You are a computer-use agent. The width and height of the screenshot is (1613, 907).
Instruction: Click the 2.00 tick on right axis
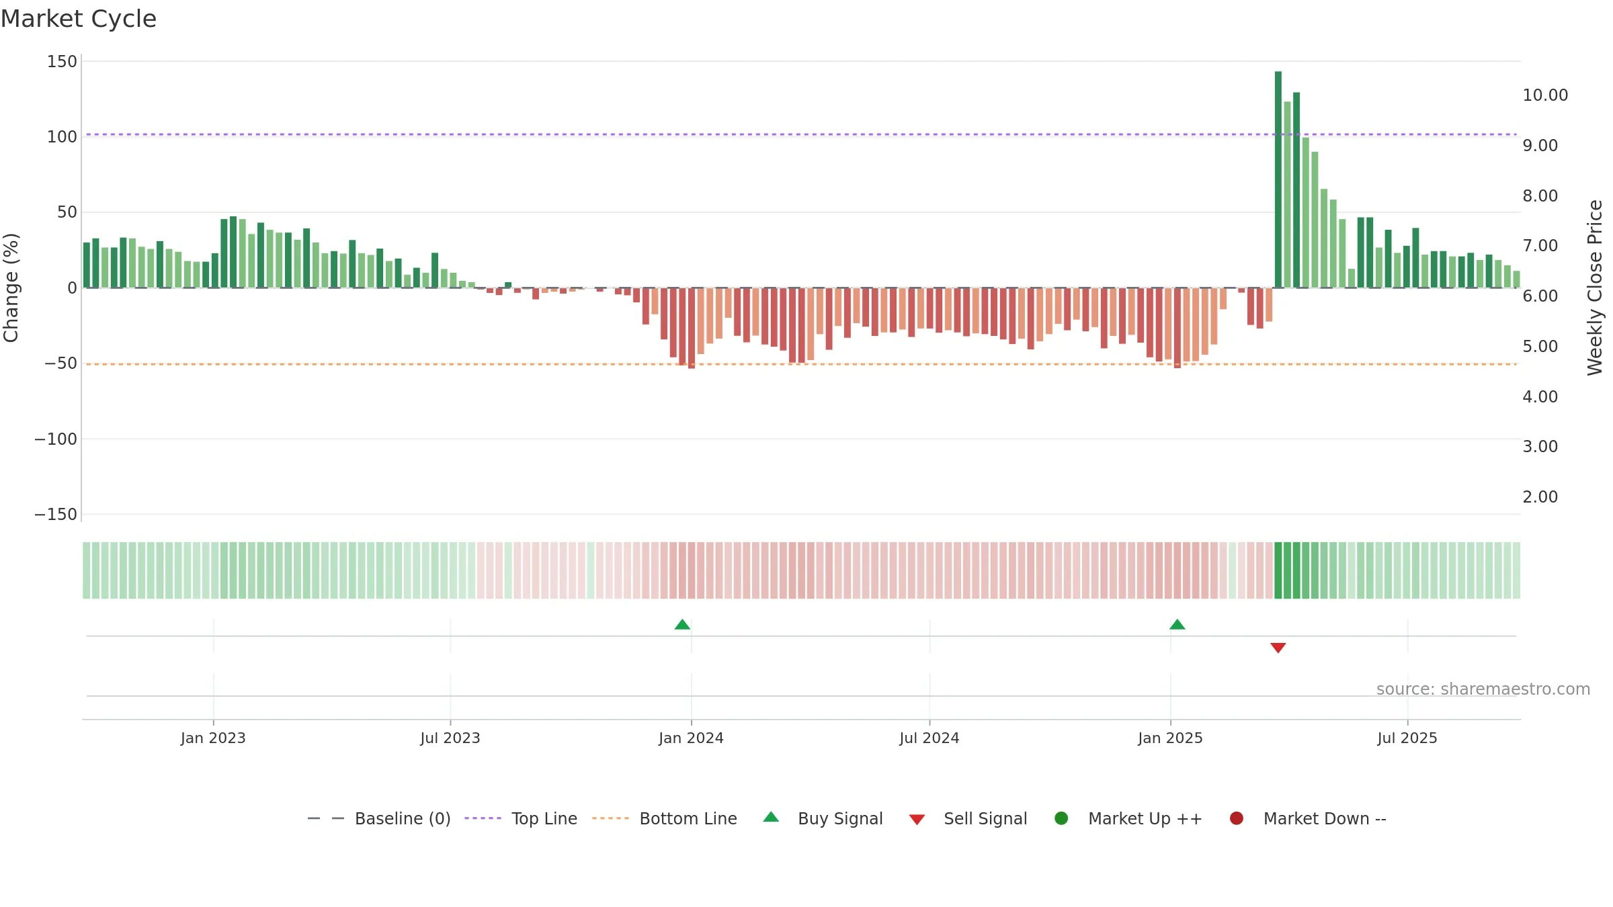1540,497
